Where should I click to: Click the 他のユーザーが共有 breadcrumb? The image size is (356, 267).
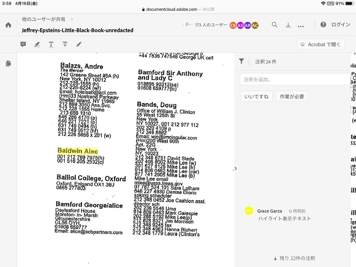click(44, 19)
